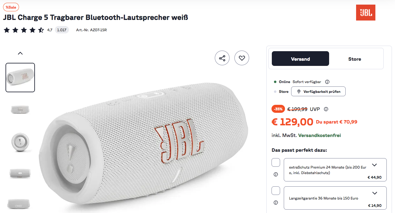
Task: Open the JBL brand logo
Action: [366, 13]
